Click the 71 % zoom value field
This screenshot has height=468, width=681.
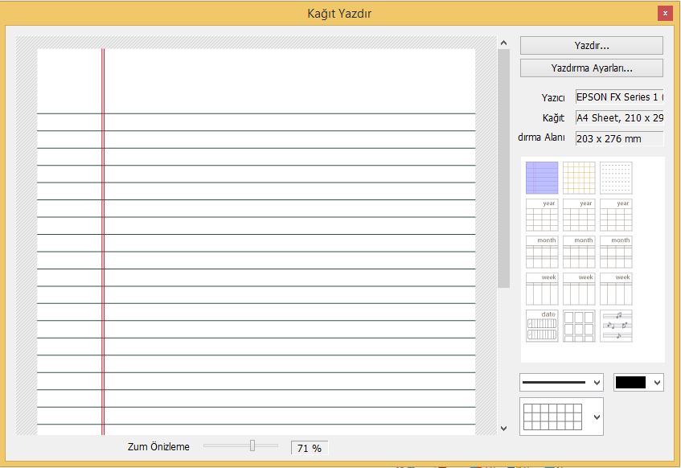(x=310, y=448)
